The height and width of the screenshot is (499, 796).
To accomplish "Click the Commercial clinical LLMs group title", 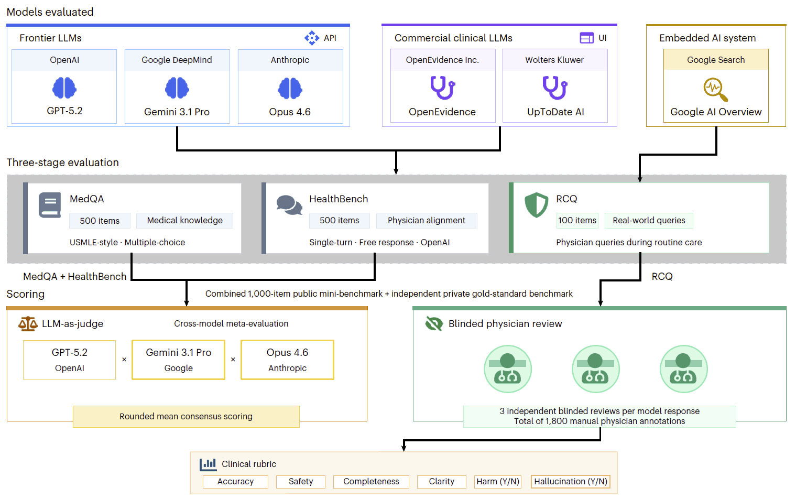I will [453, 38].
